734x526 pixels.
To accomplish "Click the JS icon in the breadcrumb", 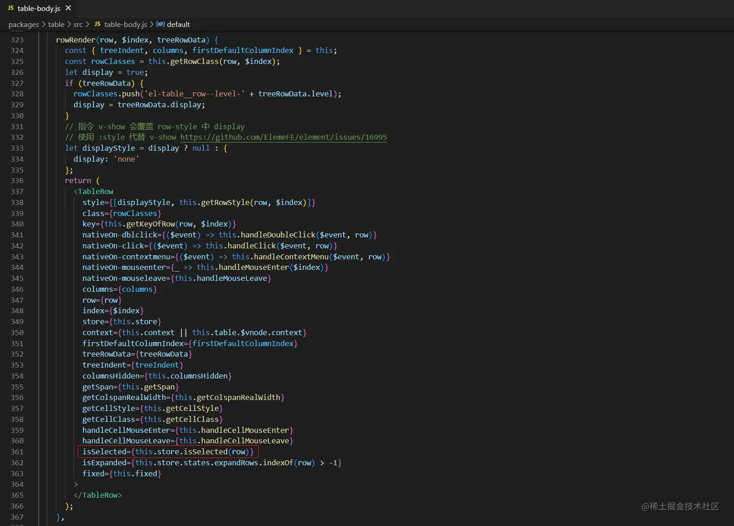I will (x=98, y=24).
